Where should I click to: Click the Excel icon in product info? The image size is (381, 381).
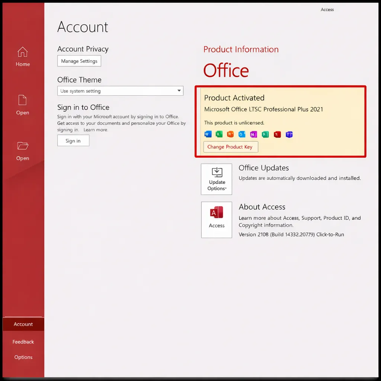[219, 134]
